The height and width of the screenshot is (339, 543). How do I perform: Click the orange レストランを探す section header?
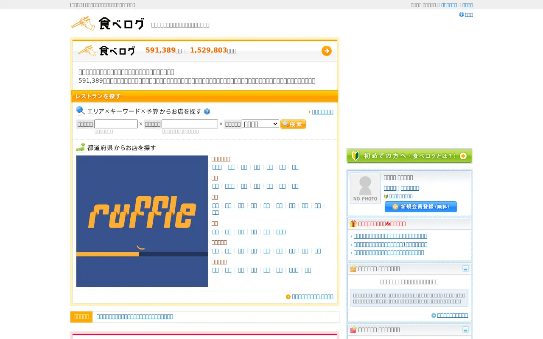coord(204,96)
